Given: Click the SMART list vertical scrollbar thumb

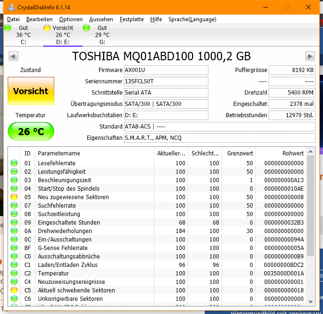Looking at the screenshot, I should [x=311, y=206].
